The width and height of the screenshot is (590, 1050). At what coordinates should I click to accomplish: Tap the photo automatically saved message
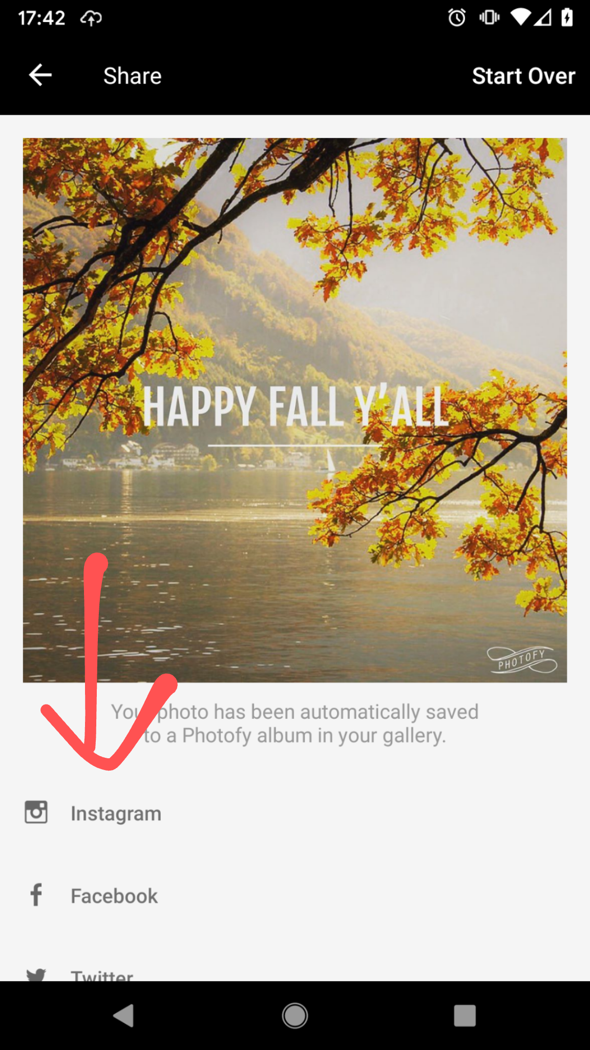pyautogui.click(x=295, y=723)
